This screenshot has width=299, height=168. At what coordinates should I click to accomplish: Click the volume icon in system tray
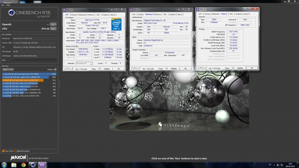coord(278,165)
